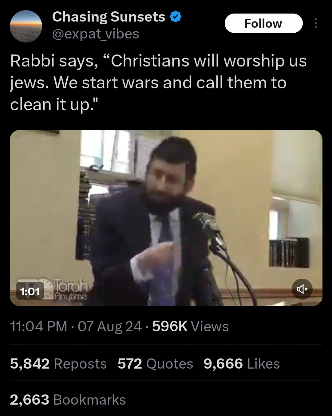
Task: Play the embedded video
Action: (166, 218)
